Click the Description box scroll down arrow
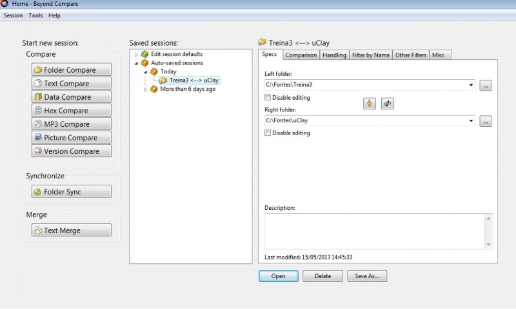The width and height of the screenshot is (516, 309). [x=488, y=245]
